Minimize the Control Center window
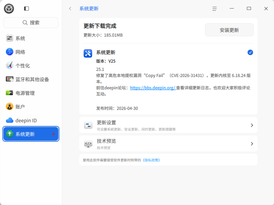Screen dimensions: 274x205 click(x=232, y=9)
